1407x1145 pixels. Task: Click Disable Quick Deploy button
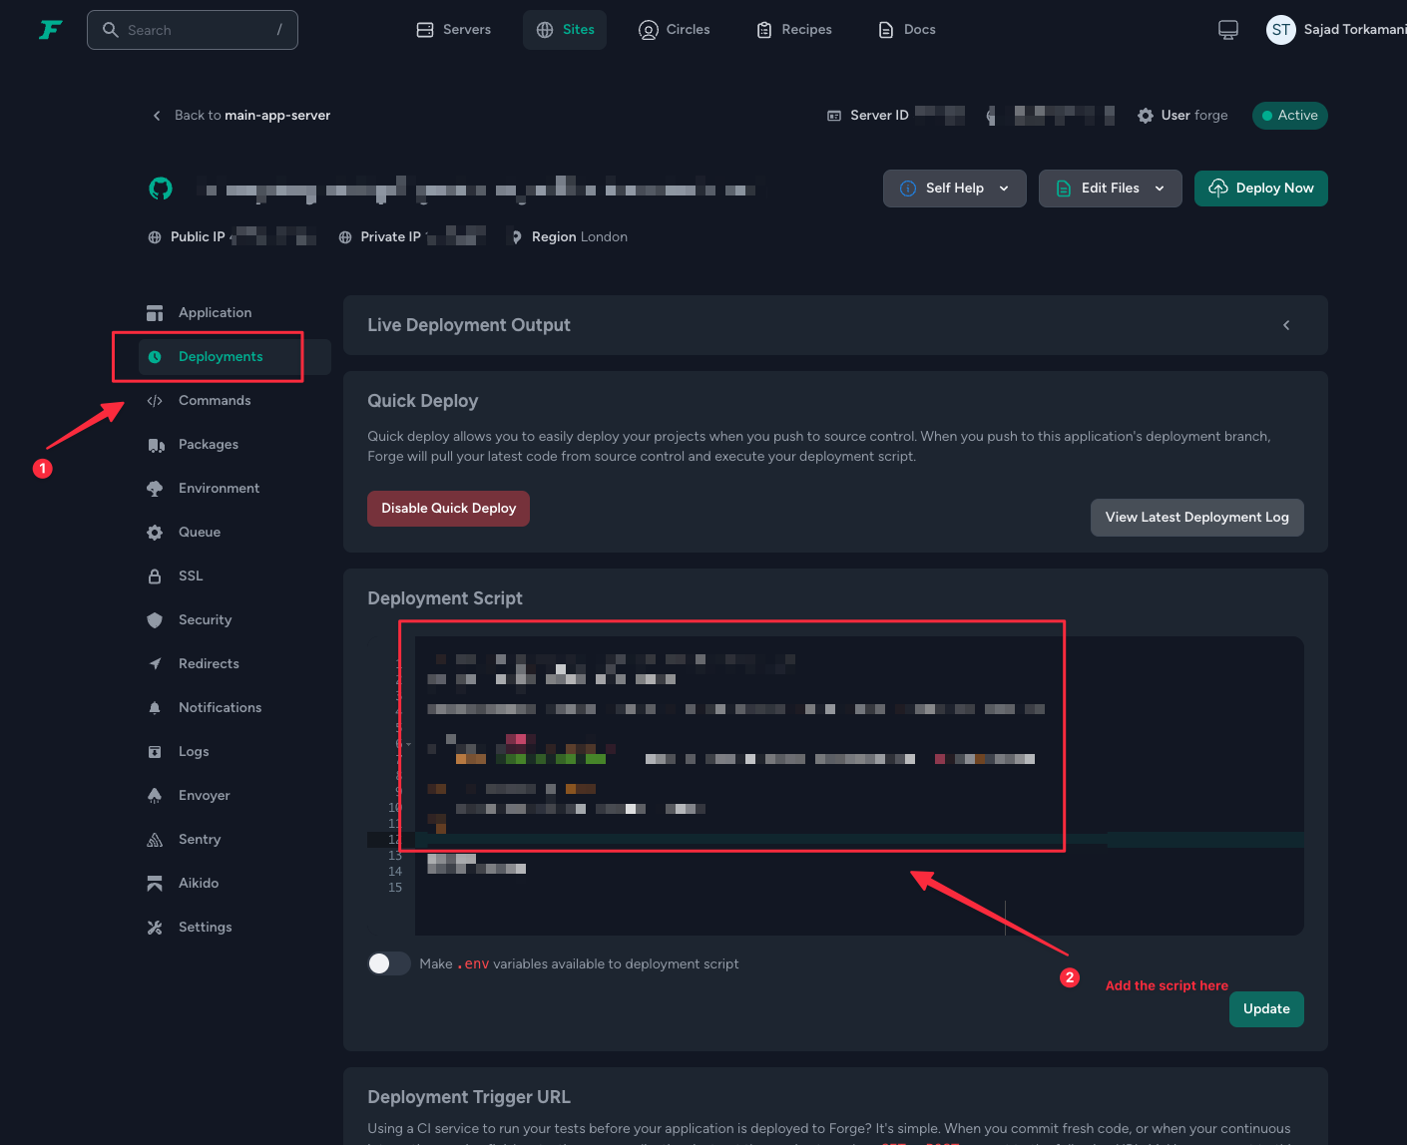pos(448,509)
